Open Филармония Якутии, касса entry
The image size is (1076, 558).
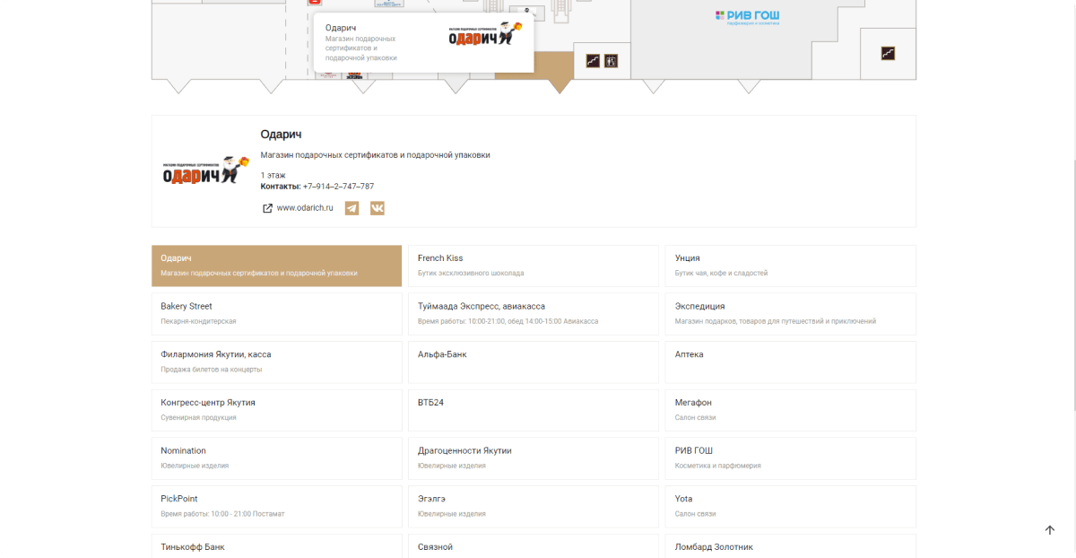point(276,362)
